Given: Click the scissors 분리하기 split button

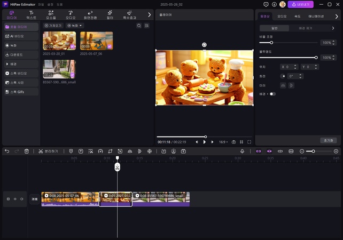Looking at the screenshot, I should (48, 151).
